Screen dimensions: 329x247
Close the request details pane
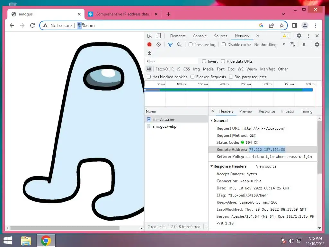coord(213,111)
